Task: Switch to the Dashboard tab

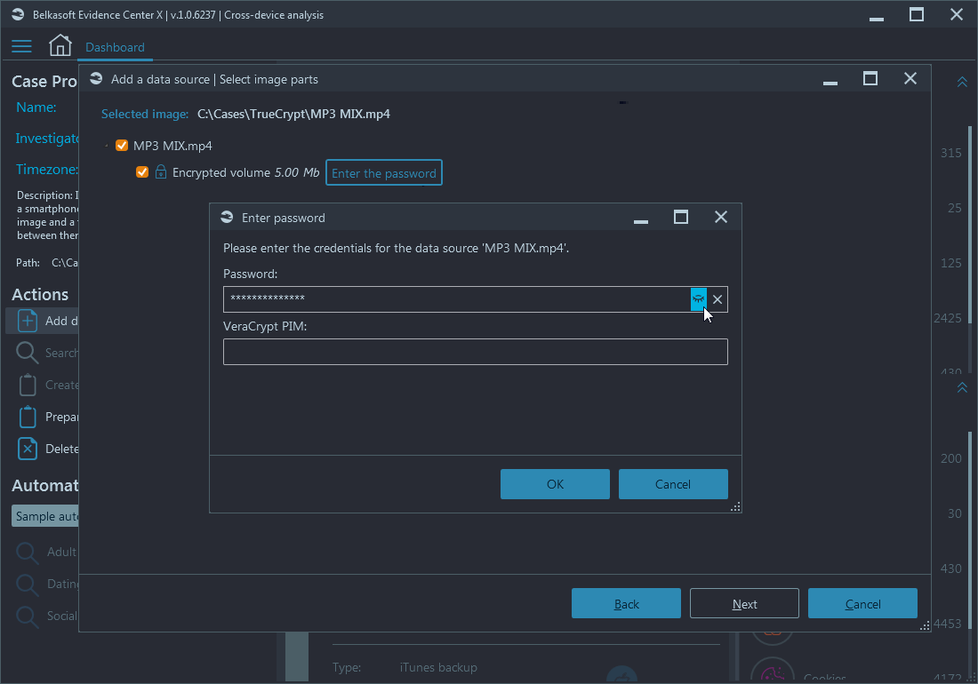Action: click(x=115, y=47)
